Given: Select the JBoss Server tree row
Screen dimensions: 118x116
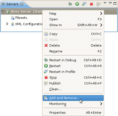Looking at the screenshot, I should [x=59, y=11].
